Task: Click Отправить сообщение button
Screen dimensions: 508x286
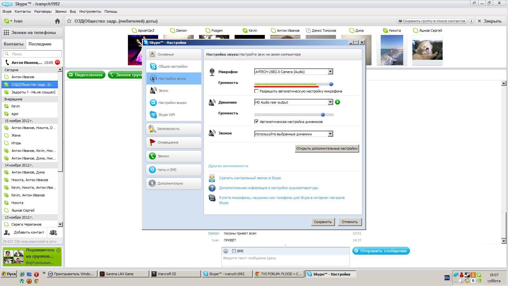Action: (381, 251)
